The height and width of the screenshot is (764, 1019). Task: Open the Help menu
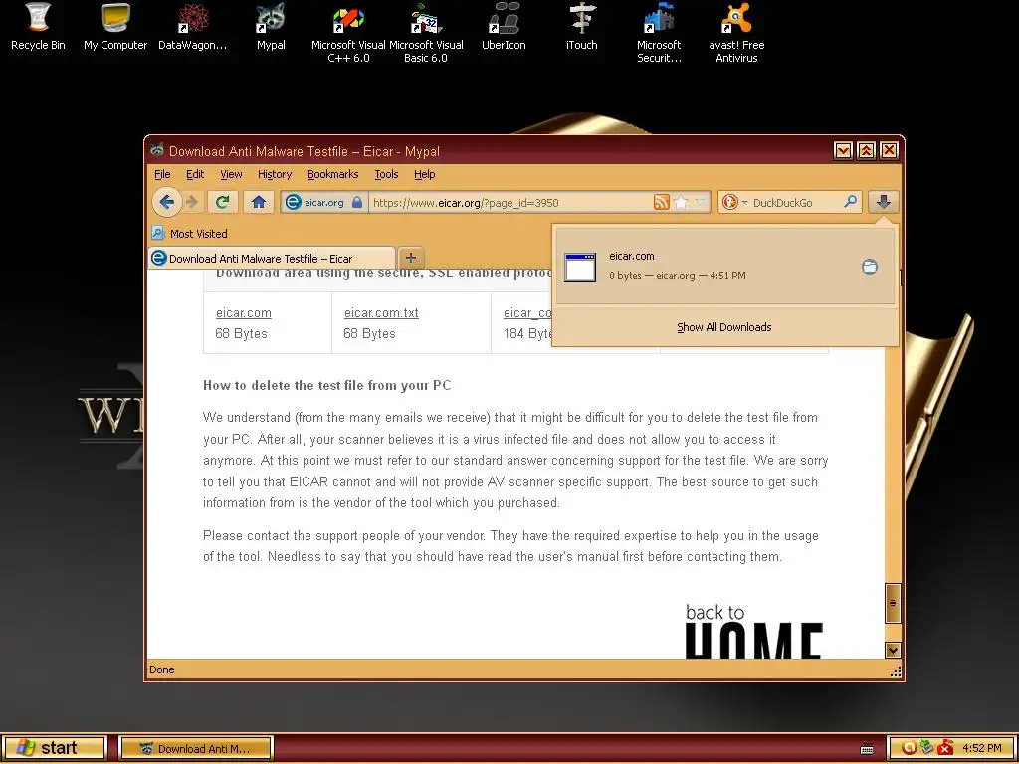pos(424,174)
